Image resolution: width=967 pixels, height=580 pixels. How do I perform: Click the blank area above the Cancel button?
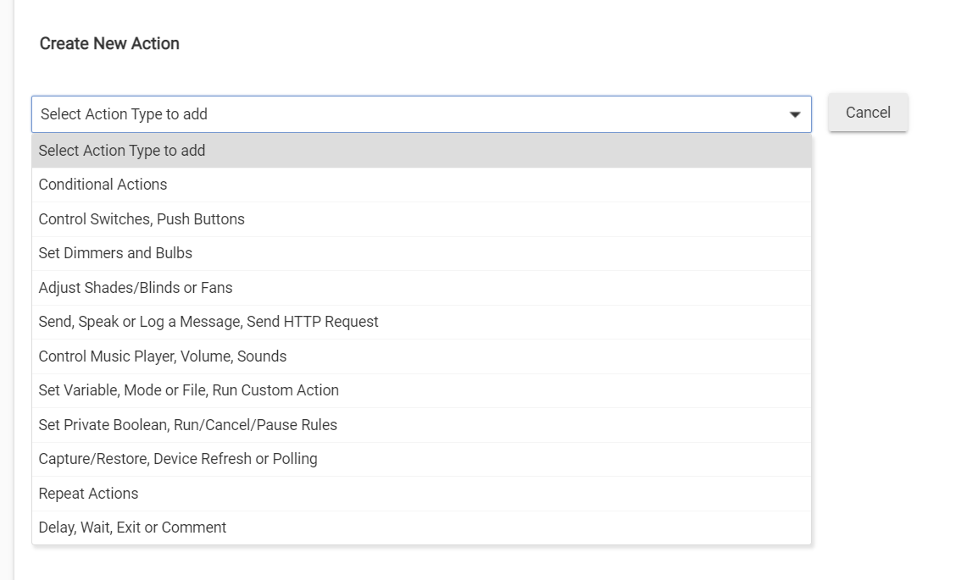(868, 47)
